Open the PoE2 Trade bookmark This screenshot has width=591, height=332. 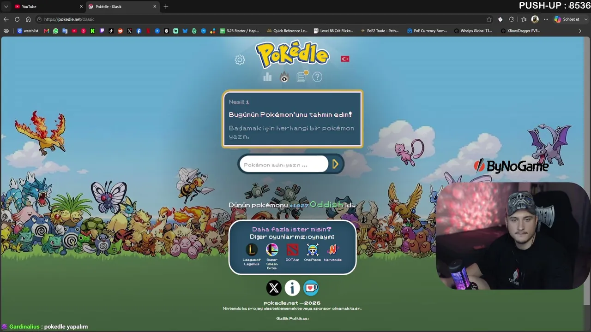(x=380, y=31)
